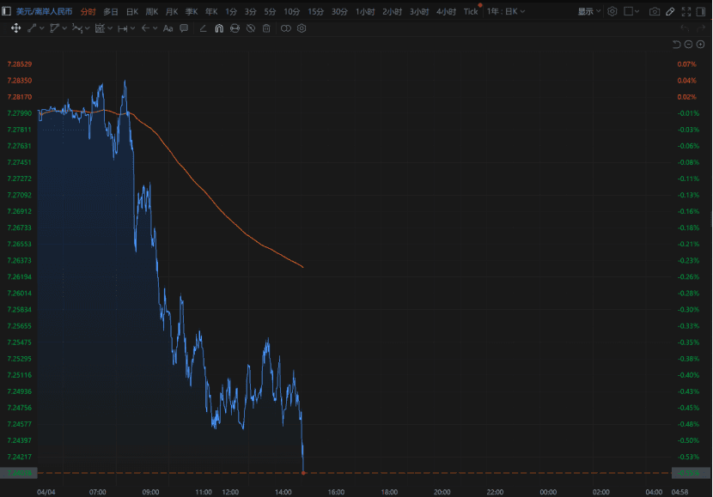Select the 30分 interval
The height and width of the screenshot is (497, 713).
click(339, 12)
